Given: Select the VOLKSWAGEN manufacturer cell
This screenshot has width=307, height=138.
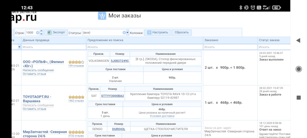Looking at the screenshot, I should point(99,61).
